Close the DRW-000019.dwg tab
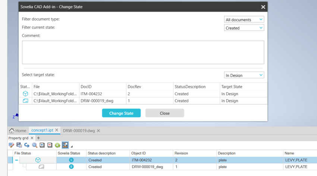317x176 pixels. pos(98,131)
